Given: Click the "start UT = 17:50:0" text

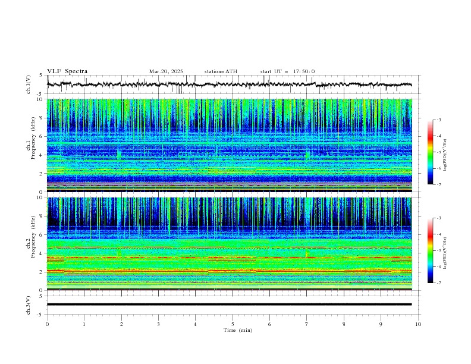Looking at the screenshot, I should click(x=287, y=71).
